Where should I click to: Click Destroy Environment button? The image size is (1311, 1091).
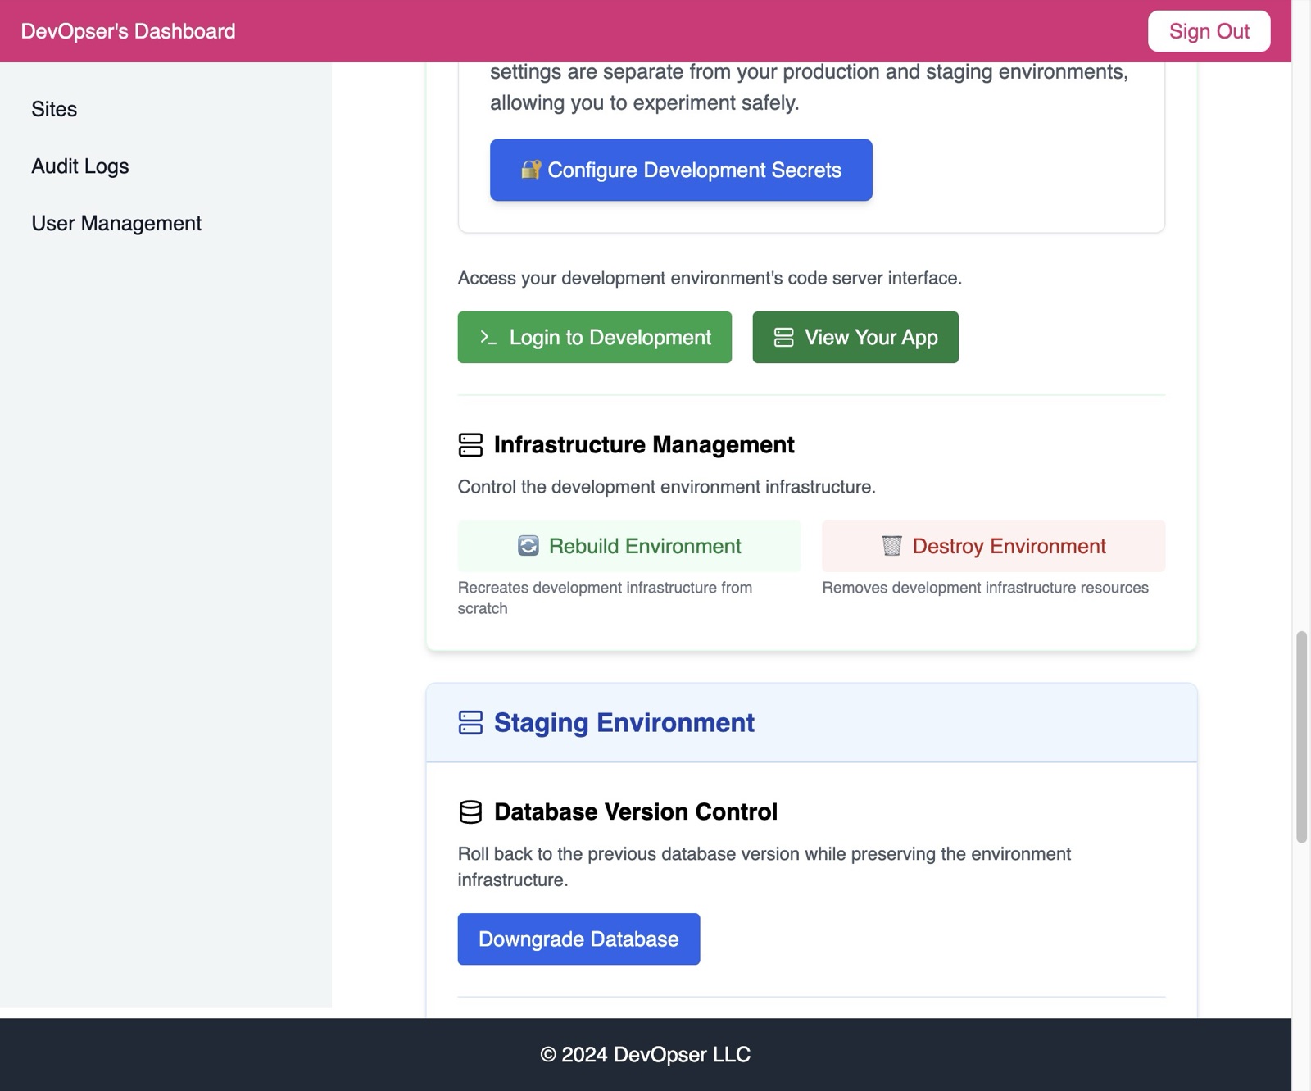[x=993, y=546]
